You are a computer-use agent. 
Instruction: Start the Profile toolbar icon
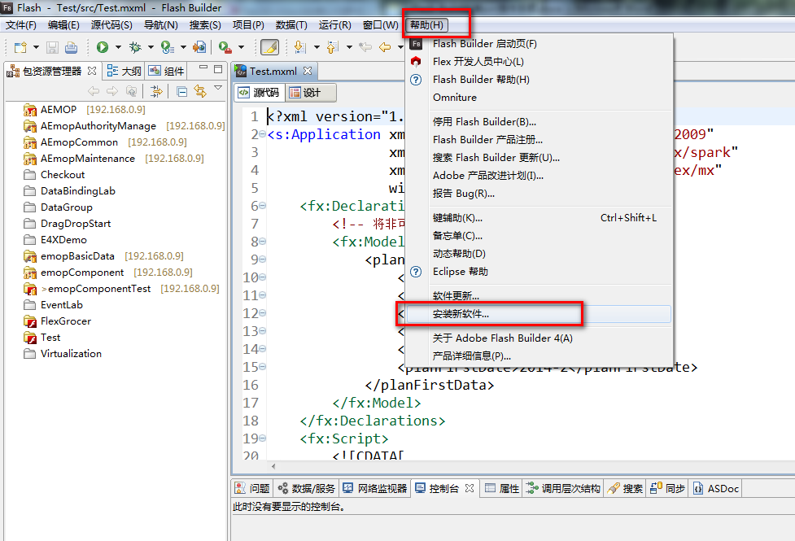pos(168,47)
